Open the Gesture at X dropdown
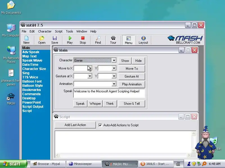 [90, 76]
